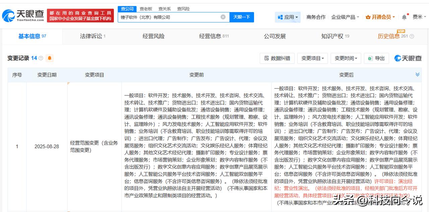This screenshot has height=212, width=429.
Task: Select the 查关系 search tab
Action: click(165, 9)
